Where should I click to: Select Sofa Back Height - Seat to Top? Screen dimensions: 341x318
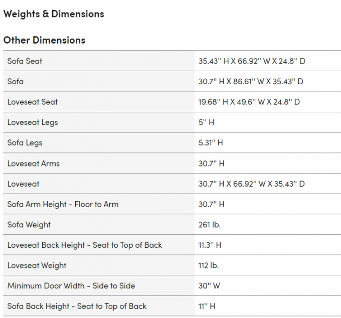click(x=77, y=306)
